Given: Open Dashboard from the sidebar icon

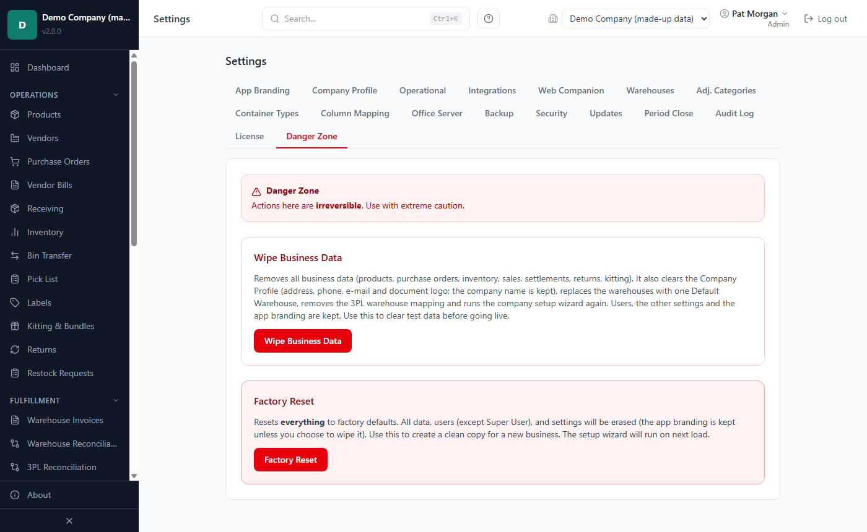Looking at the screenshot, I should point(15,67).
